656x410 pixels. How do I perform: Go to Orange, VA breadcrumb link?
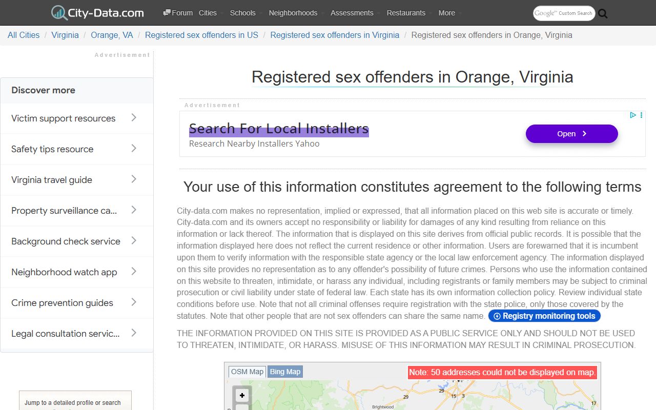(112, 35)
